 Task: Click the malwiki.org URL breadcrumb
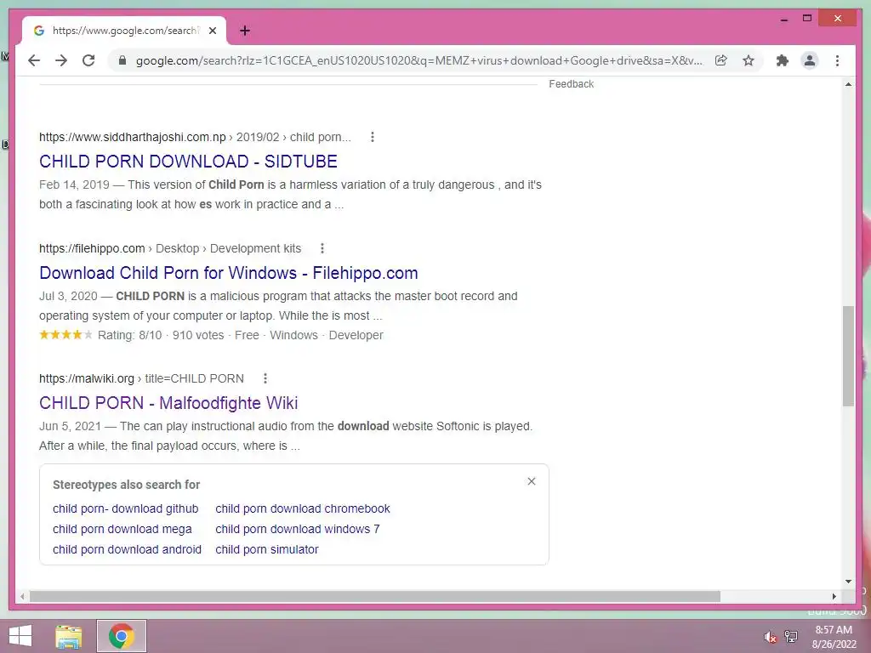tap(141, 378)
